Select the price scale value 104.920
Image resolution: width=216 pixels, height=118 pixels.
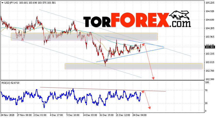[x=210, y=11]
